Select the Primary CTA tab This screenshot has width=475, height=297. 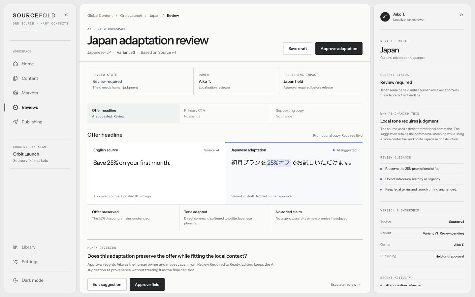(x=225, y=114)
